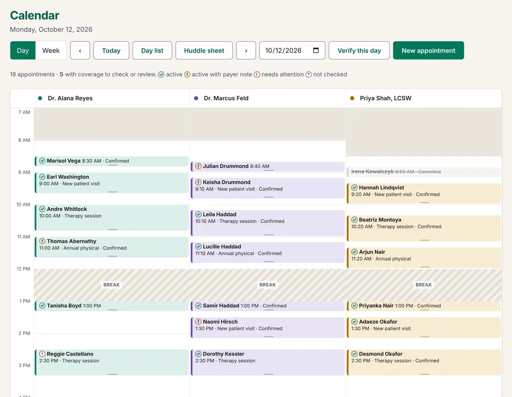The height and width of the screenshot is (397, 512).
Task: Select Dr. Alana Reyes column header
Action: click(x=112, y=98)
